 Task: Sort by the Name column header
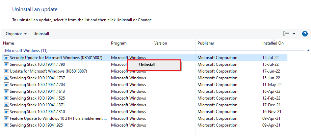[x=9, y=43]
